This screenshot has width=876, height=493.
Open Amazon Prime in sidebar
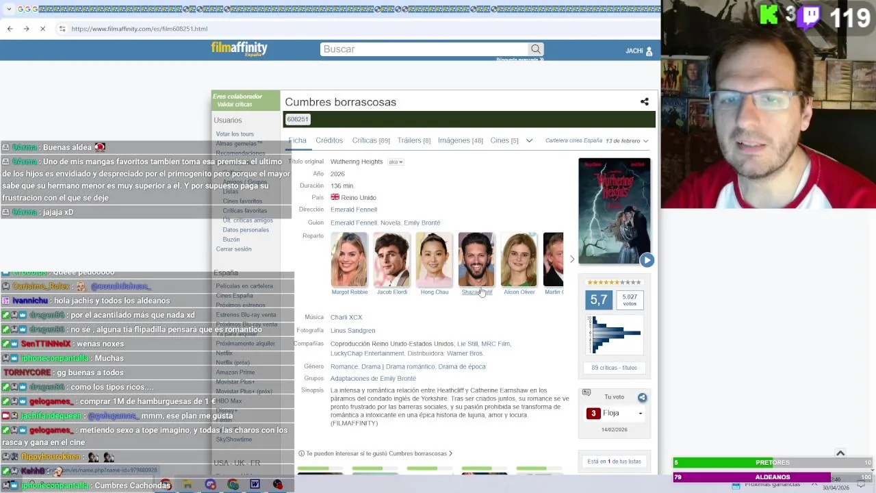pos(235,372)
